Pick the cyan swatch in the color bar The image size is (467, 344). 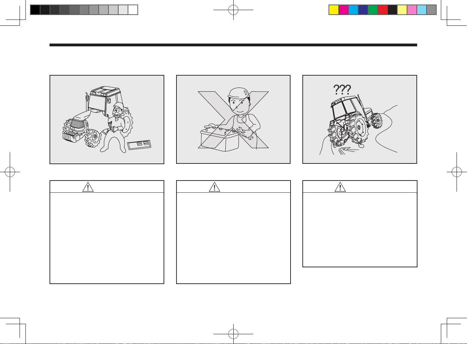[x=353, y=10]
